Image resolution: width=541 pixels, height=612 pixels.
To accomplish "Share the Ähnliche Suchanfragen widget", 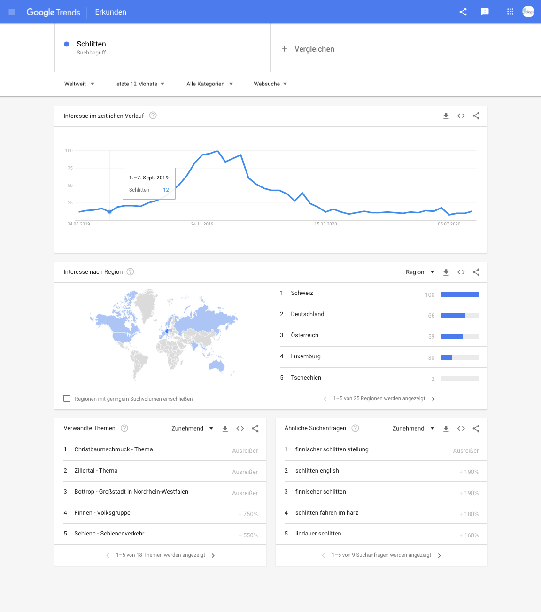I will pyautogui.click(x=476, y=429).
